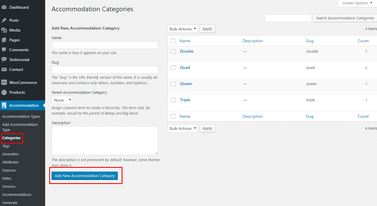
Task: Tick the checkbox for Double category
Action: click(x=173, y=51)
